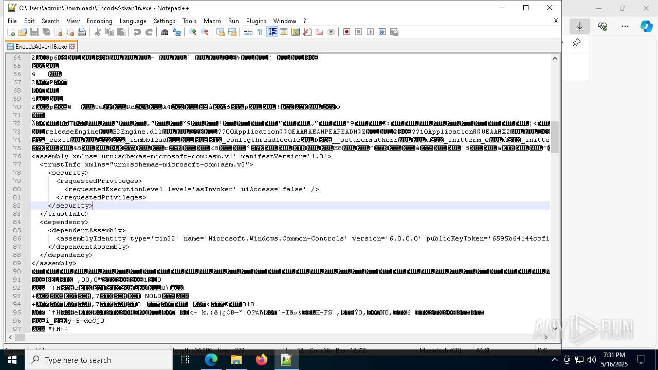Print the document using toolbar icon
658x370 pixels.
(82, 32)
